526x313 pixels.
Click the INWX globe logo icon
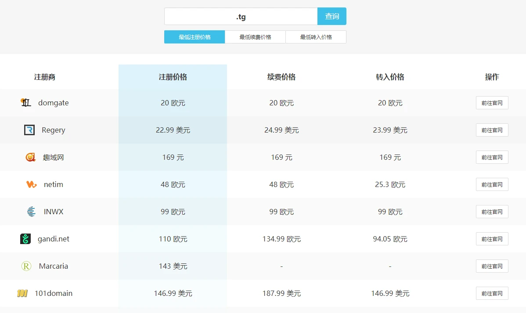31,212
